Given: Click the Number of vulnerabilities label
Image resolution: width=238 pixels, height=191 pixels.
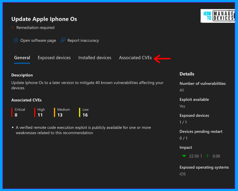Looking at the screenshot, I should 203,83.
